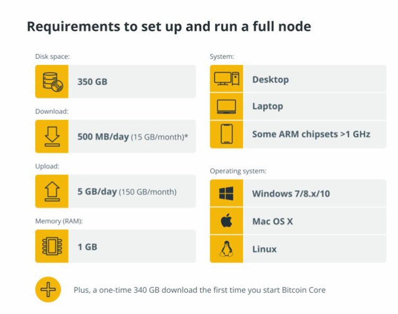Screen dimensions: 398x314
Task: Click the one-time 340 GB download note
Action: [x=200, y=290]
